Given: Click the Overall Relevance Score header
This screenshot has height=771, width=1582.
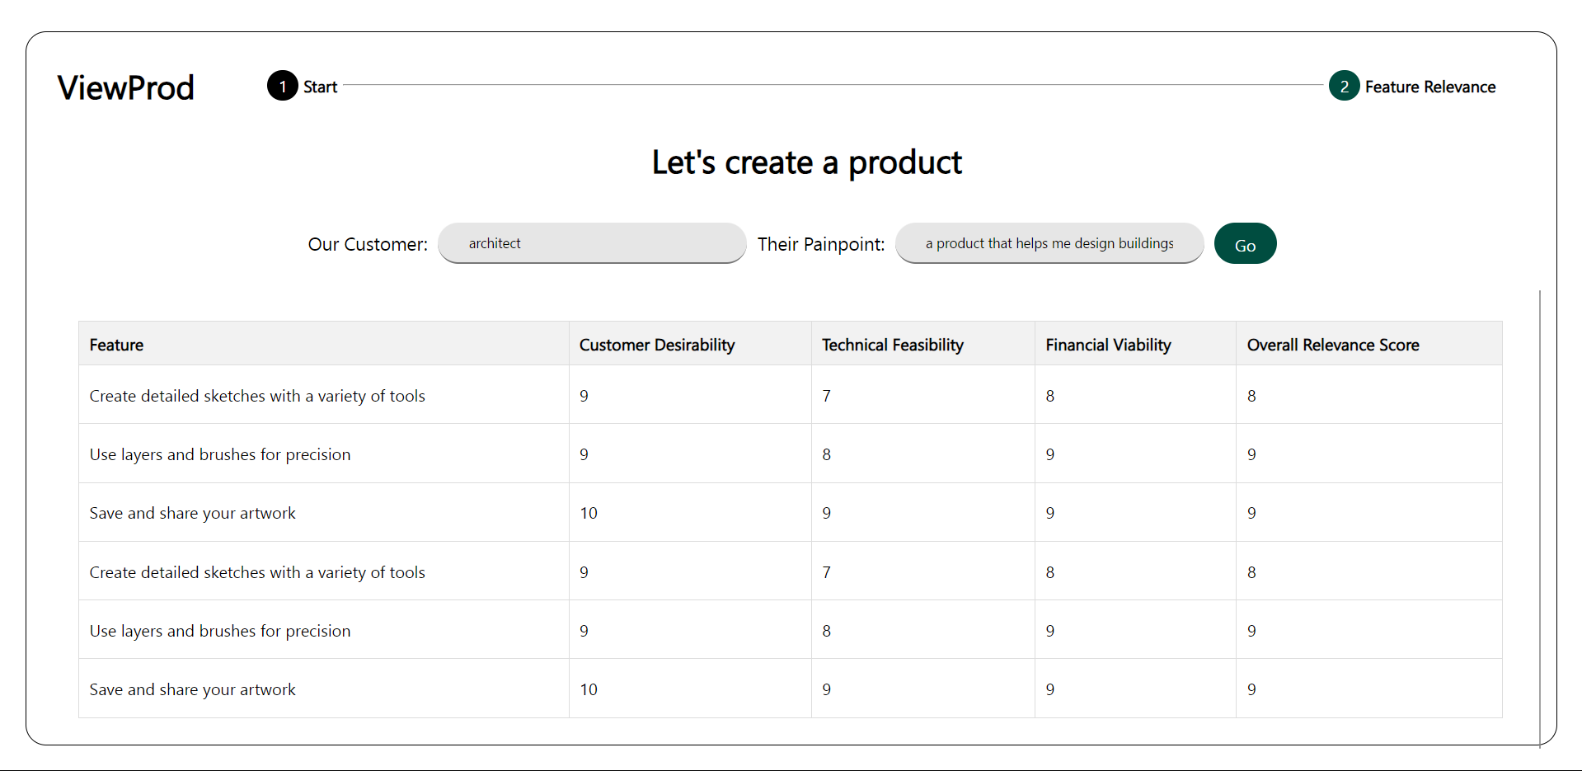Looking at the screenshot, I should 1332,345.
